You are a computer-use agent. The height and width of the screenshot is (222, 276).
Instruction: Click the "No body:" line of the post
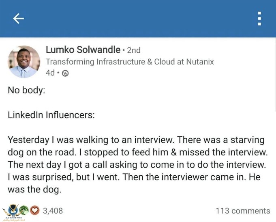coord(27,91)
